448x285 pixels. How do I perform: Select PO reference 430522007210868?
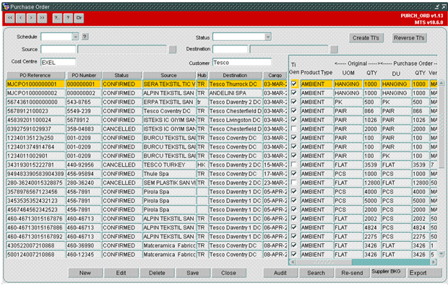point(35,245)
